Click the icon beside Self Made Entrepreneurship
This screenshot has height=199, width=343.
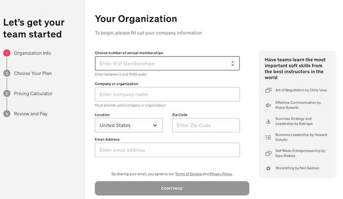268,153
